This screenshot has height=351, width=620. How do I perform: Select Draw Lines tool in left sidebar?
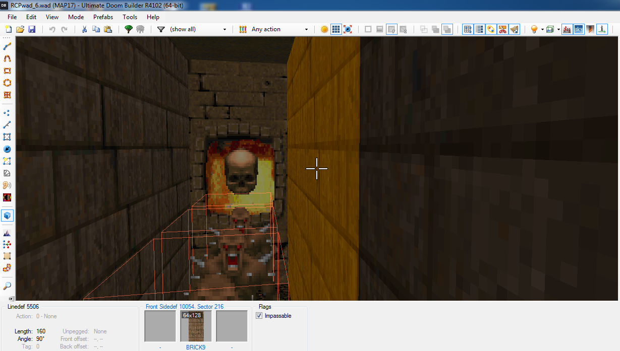pos(7,46)
